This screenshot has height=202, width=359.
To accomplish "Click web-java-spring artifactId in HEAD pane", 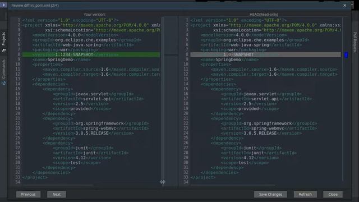I will coord(251,45).
